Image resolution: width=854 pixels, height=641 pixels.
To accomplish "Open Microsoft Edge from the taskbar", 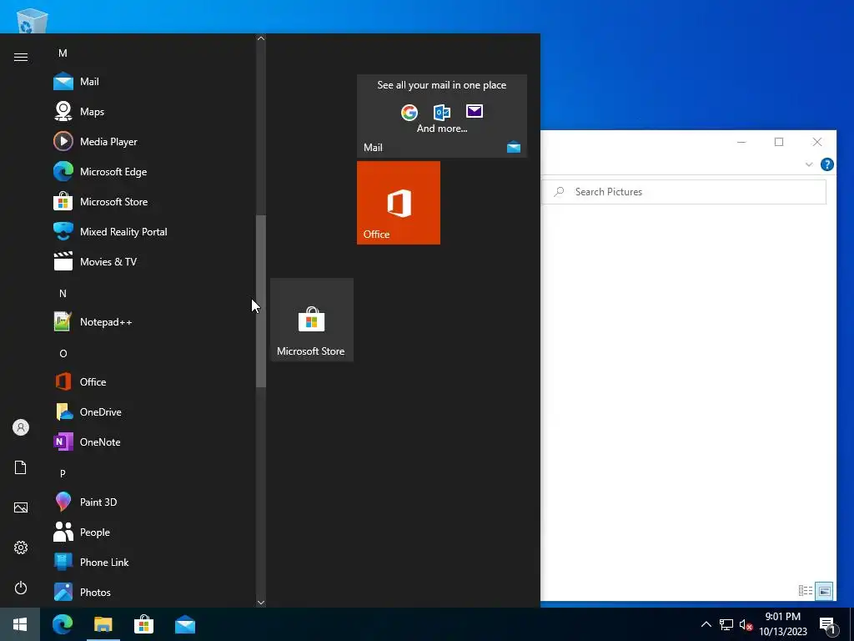I will pyautogui.click(x=63, y=624).
